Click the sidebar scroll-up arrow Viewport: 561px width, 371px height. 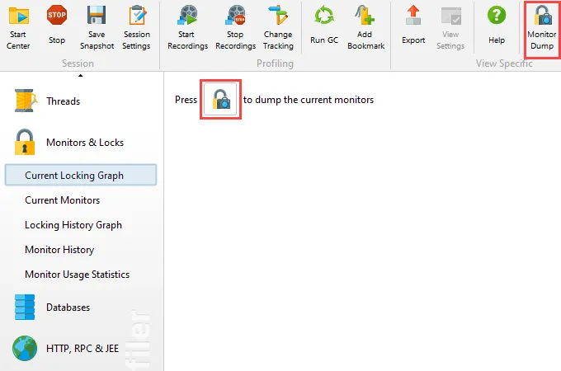click(x=81, y=75)
